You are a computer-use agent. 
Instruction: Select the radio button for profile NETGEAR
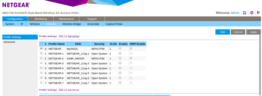tap(41, 49)
